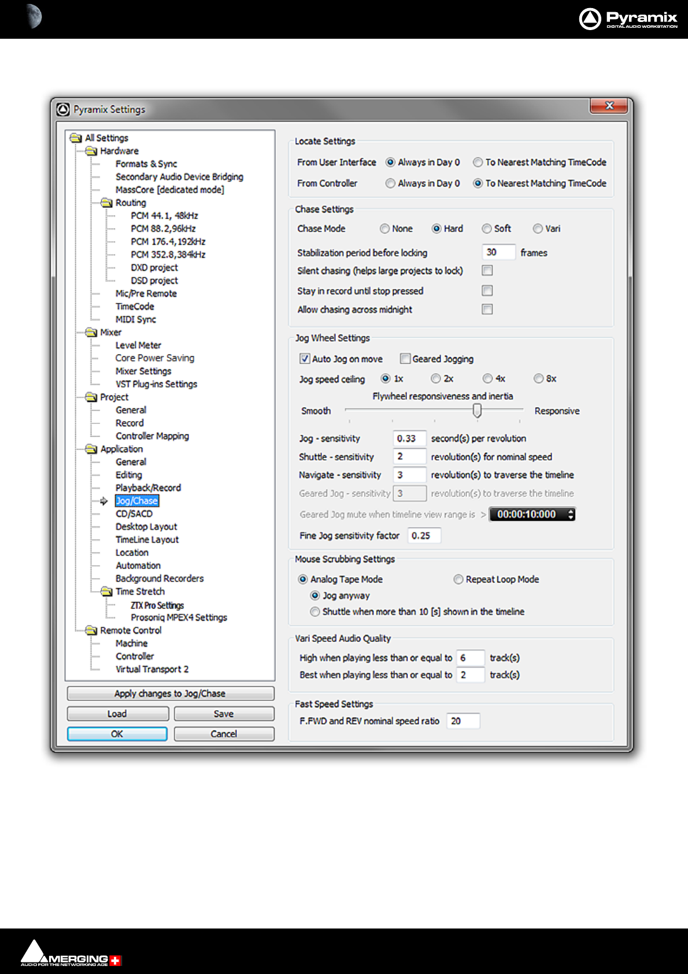The image size is (688, 974).
Task: Set Chase Mode to Vari
Action: coord(538,228)
